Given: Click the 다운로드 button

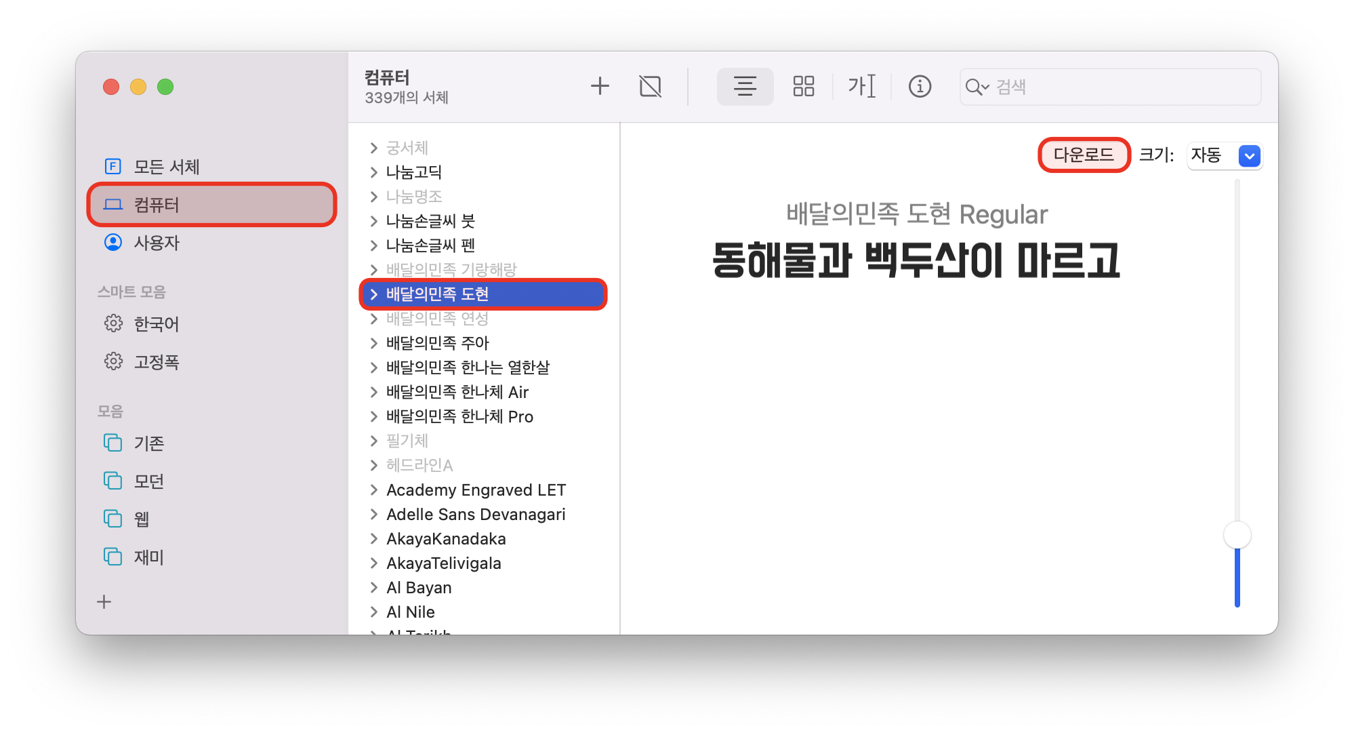Looking at the screenshot, I should [1083, 155].
